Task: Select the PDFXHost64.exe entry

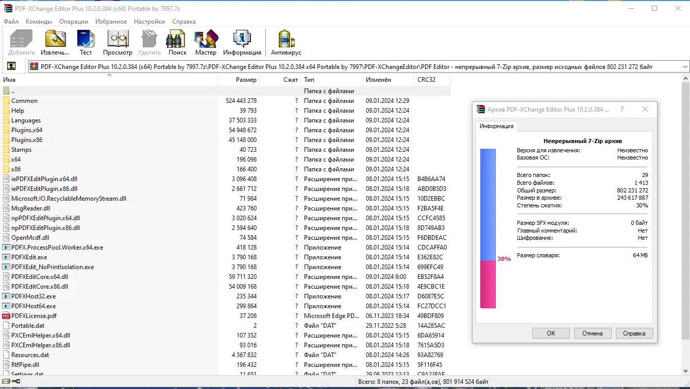Action: click(x=33, y=306)
